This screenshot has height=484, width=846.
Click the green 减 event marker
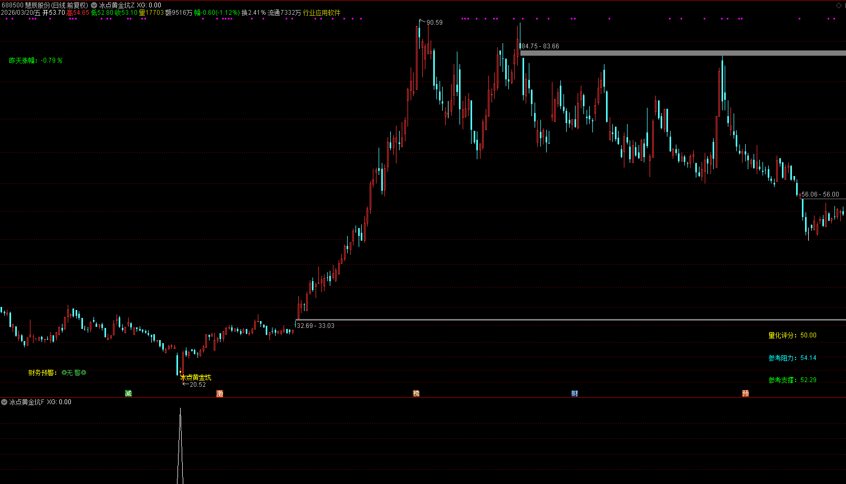pos(128,394)
